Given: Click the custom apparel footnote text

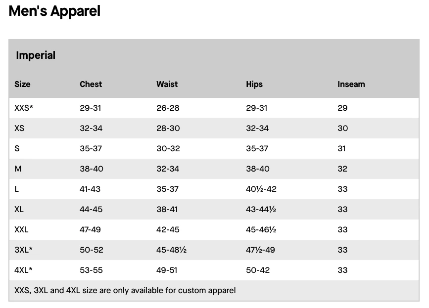Looking at the screenshot, I should click(x=125, y=290).
